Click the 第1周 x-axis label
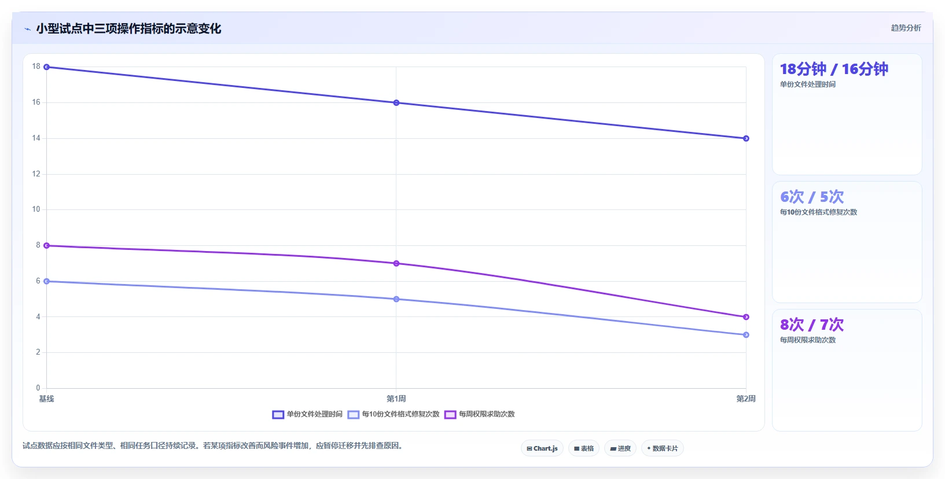Image resolution: width=945 pixels, height=479 pixels. (396, 399)
